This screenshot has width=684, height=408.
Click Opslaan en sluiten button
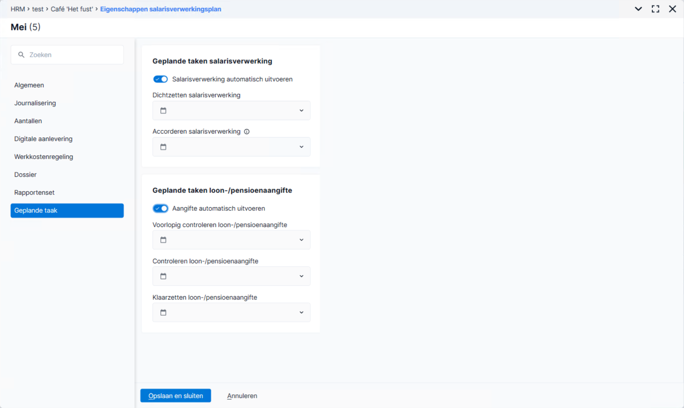tap(175, 396)
